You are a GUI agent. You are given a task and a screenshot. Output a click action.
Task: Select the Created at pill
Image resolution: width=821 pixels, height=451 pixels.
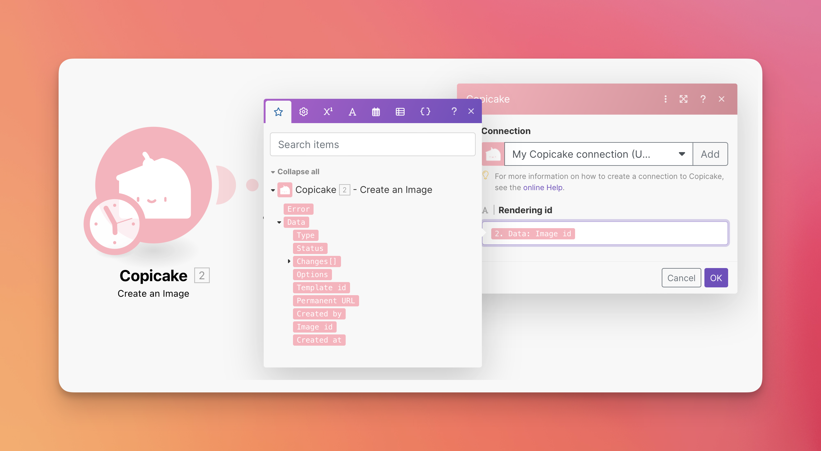pos(319,340)
